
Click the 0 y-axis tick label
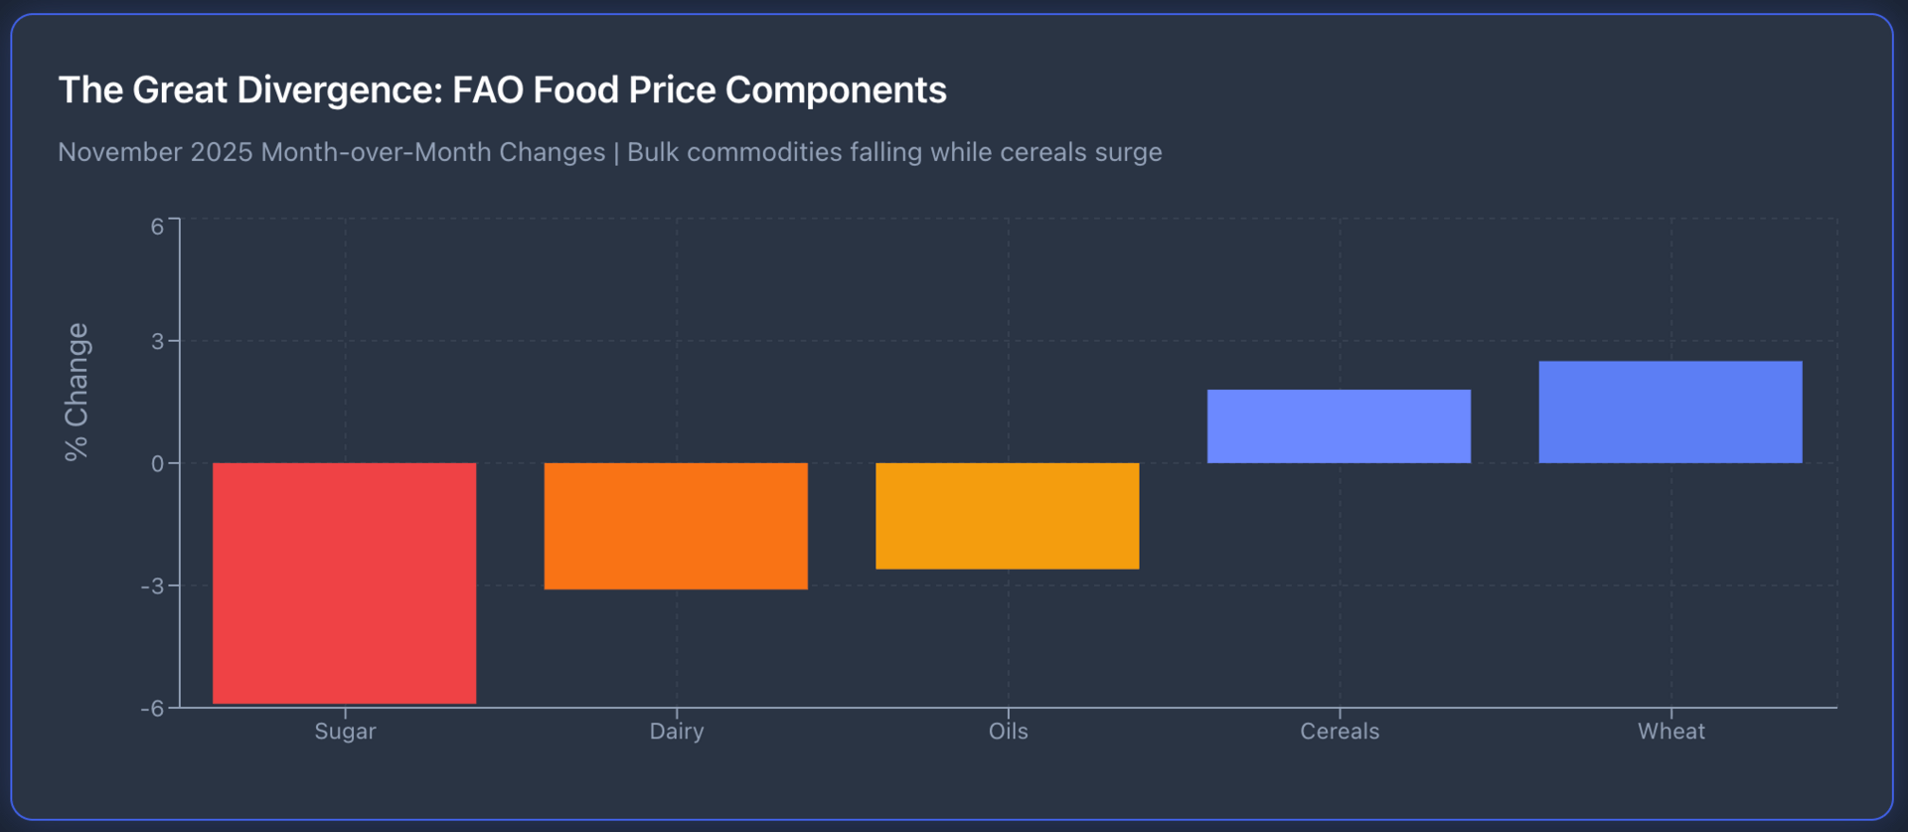click(x=158, y=464)
